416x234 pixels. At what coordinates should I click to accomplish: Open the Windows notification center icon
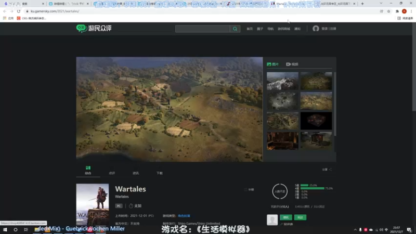(409, 230)
